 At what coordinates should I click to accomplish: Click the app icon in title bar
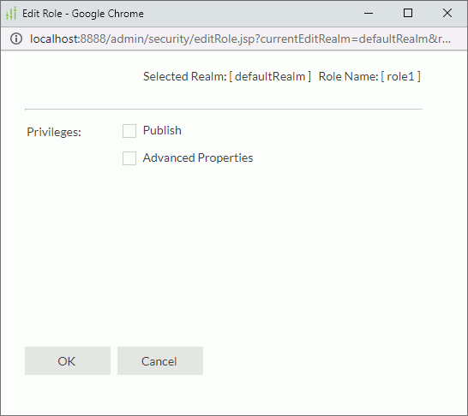(11, 14)
